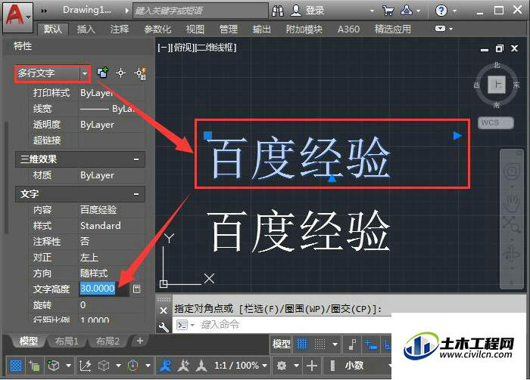Click the 旋转 value 0
The width and height of the screenshot is (530, 380).
point(83,304)
